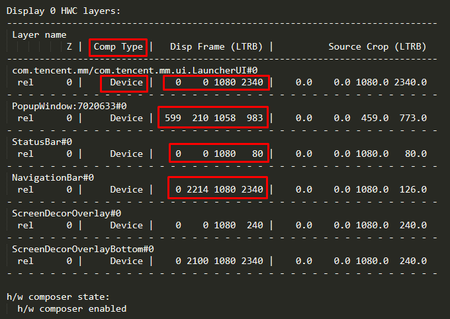Click the 'h/w composer state:' line
Viewport: 450px width, 319px height.
click(x=58, y=297)
